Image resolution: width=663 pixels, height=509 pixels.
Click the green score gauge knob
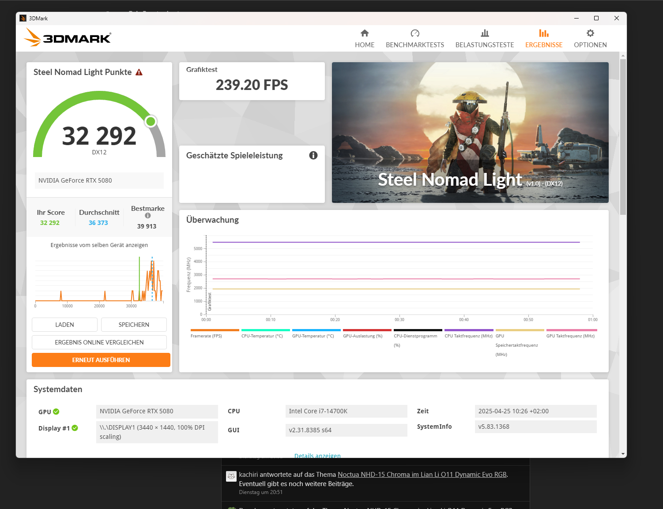click(x=151, y=121)
